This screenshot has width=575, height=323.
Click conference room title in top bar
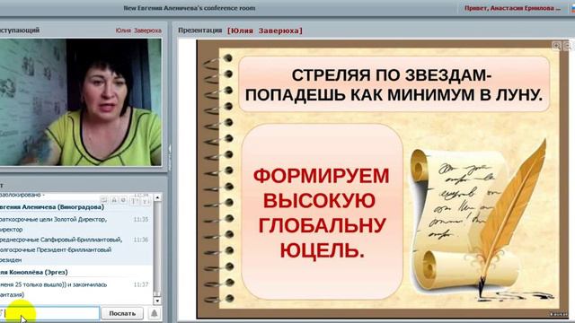coord(190,8)
